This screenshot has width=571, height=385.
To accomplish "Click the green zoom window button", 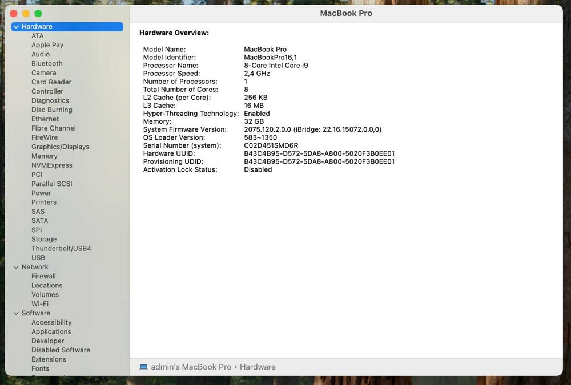I will (38, 14).
